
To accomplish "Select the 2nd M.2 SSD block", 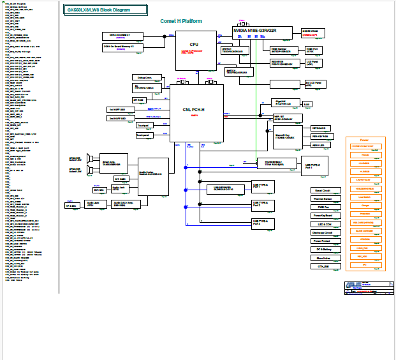I will click(x=121, y=118).
